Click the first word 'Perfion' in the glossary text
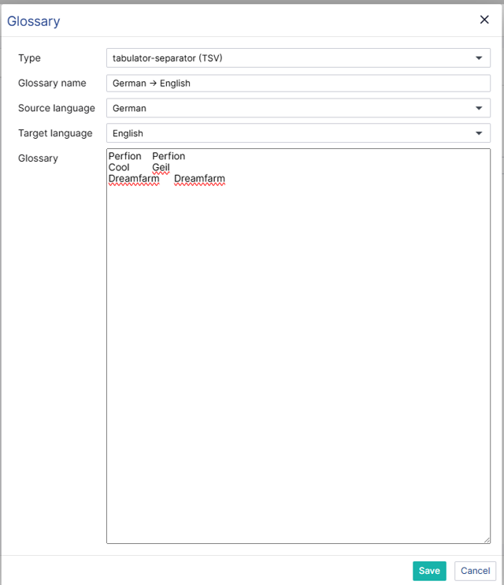The width and height of the screenshot is (504, 585). coord(125,156)
